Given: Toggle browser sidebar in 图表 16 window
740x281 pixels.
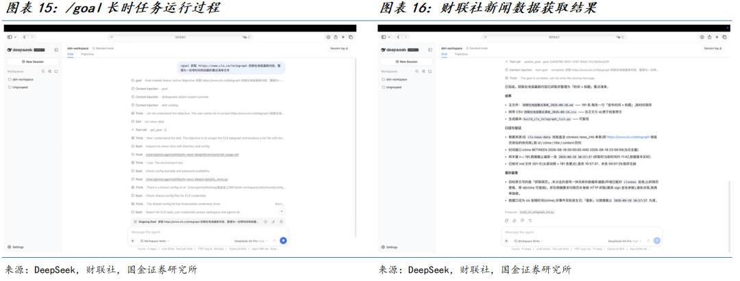Looking at the screenshot, I should [x=383, y=37].
